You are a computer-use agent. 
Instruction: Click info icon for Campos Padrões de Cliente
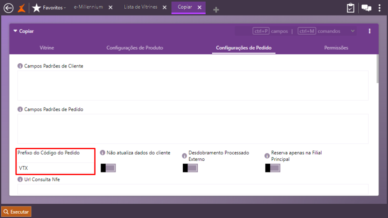(20, 66)
